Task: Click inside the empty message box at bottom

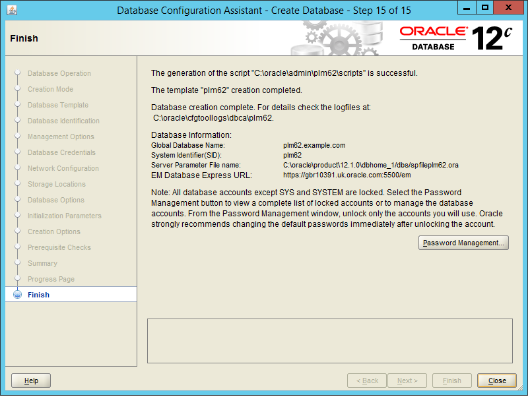Action: (330, 341)
